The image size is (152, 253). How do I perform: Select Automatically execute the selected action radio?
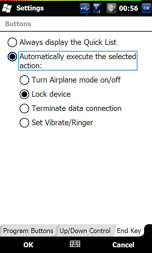12,57
